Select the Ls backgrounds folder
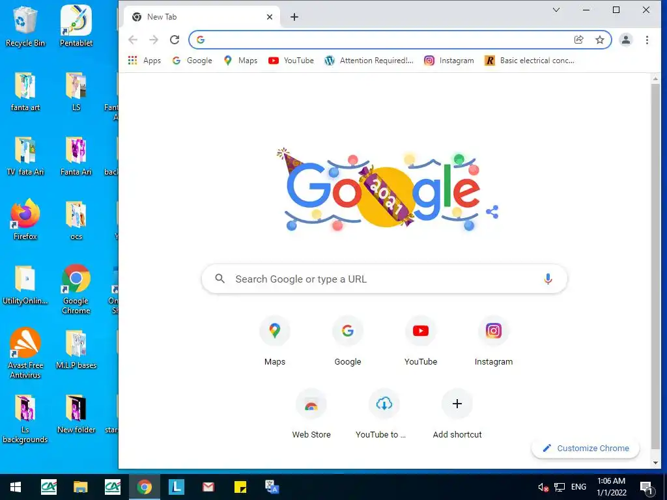The height and width of the screenshot is (500, 667). point(25,419)
